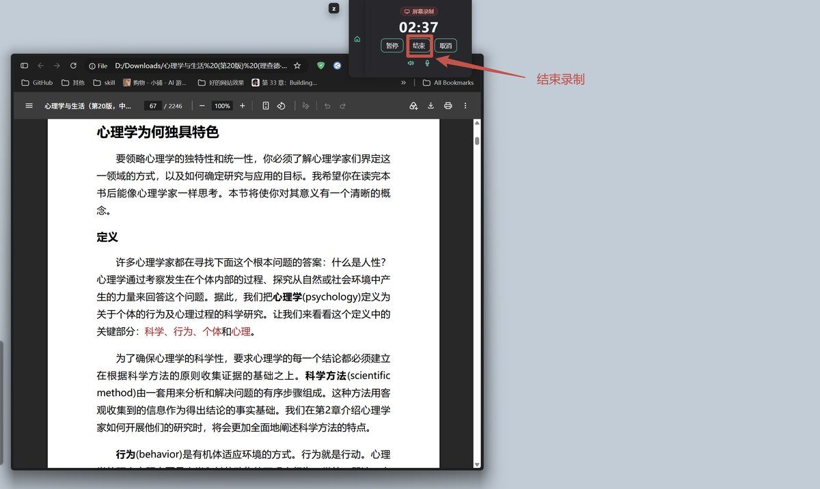Image resolution: width=820 pixels, height=489 pixels.
Task: Click the 屏幕录制 mode label
Action: (418, 12)
